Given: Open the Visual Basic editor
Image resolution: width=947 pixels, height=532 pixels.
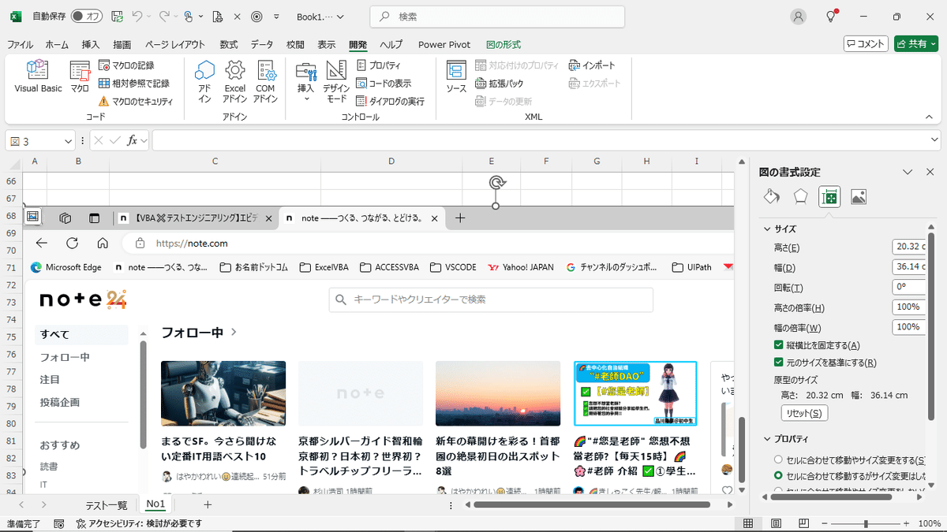Looking at the screenshot, I should [38, 77].
